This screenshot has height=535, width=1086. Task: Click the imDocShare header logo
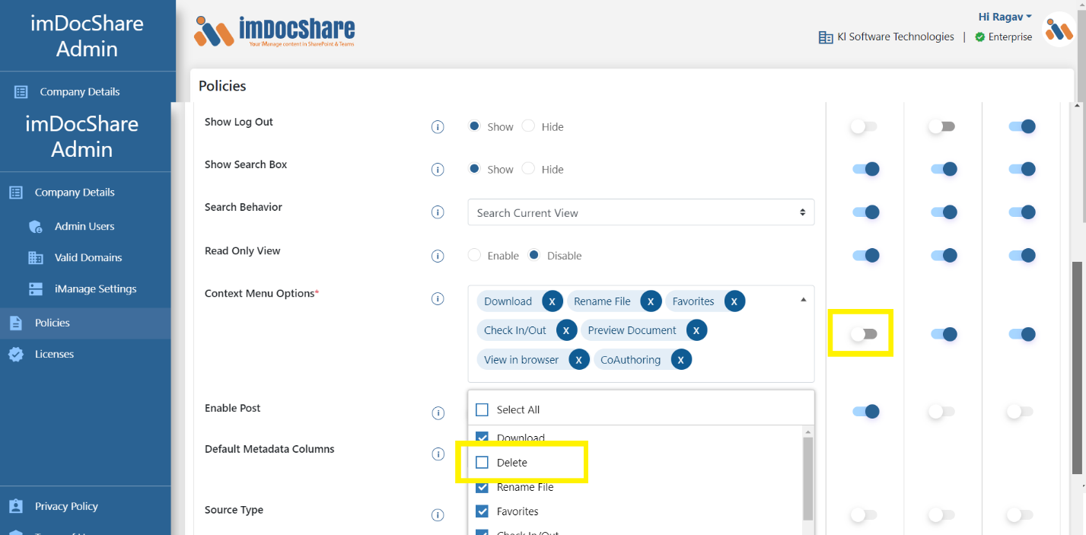[x=275, y=31]
